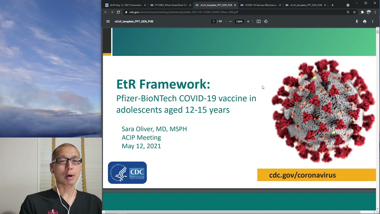Bookmark this page with the star icon
The height and width of the screenshot is (214, 380).
tap(354, 12)
